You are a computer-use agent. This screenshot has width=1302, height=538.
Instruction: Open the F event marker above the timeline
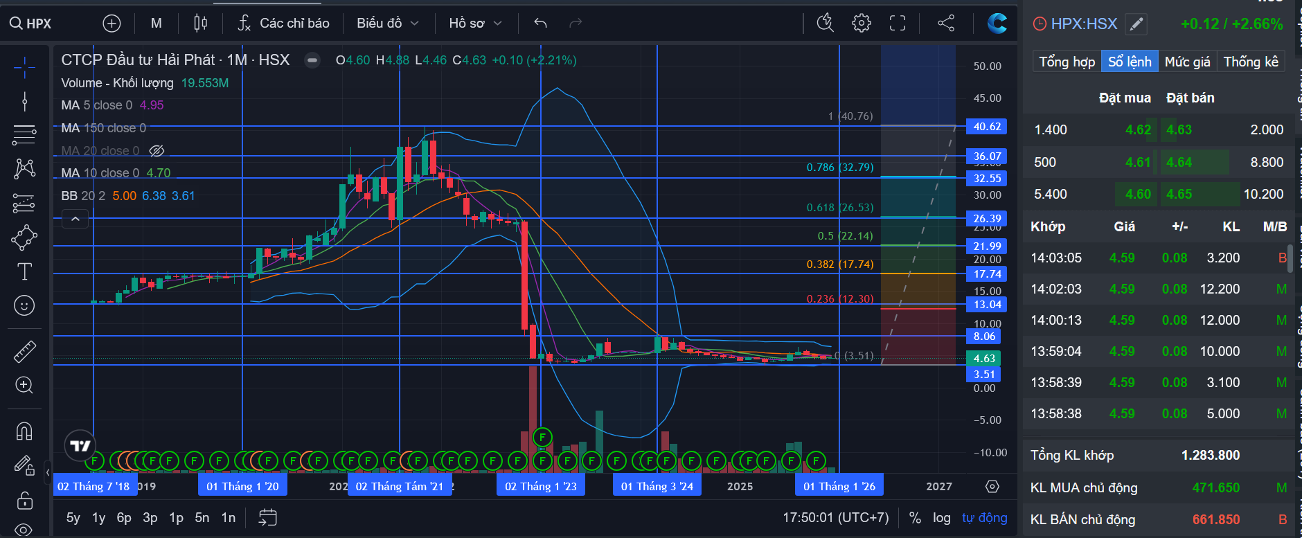click(542, 437)
